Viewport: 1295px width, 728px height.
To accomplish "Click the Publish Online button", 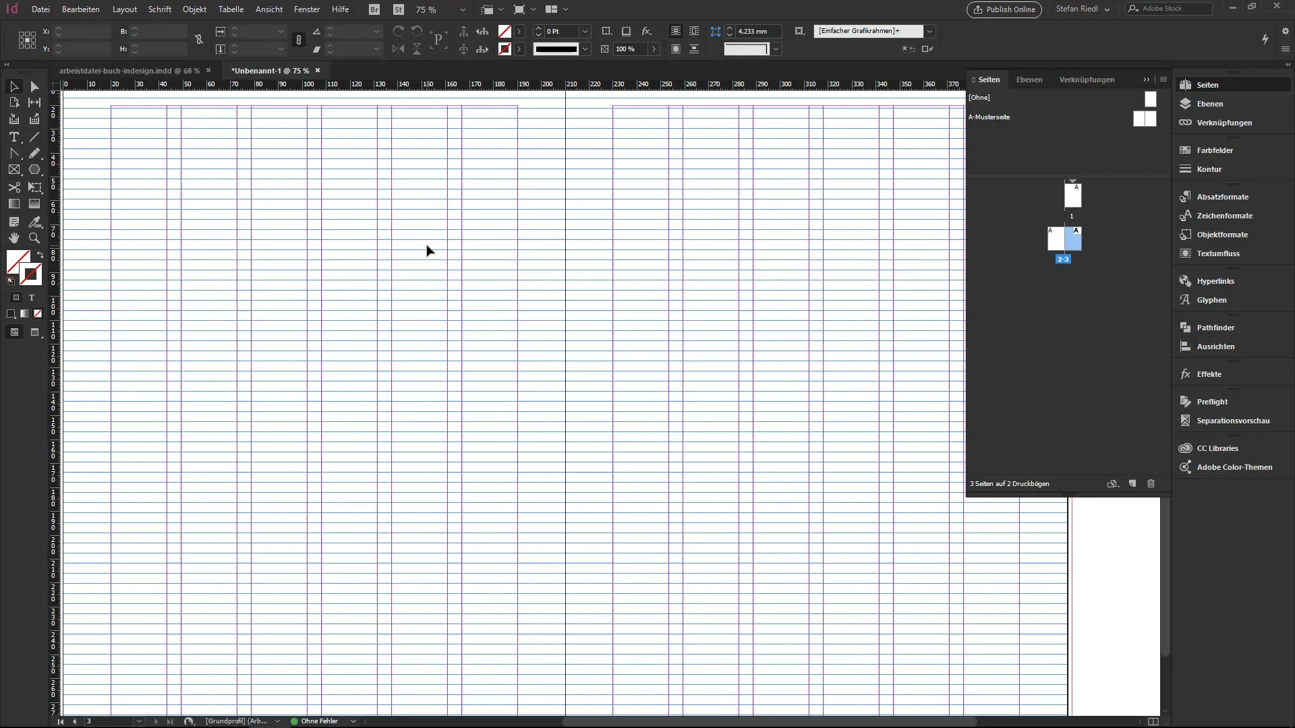I will (1004, 9).
